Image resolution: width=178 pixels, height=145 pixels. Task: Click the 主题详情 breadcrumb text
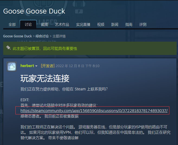tap(59, 36)
